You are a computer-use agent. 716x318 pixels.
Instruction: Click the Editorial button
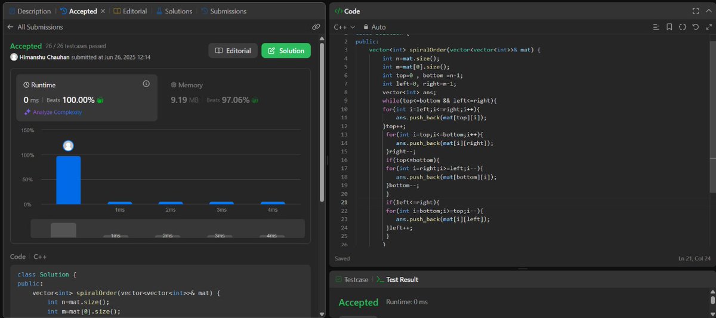pos(233,51)
